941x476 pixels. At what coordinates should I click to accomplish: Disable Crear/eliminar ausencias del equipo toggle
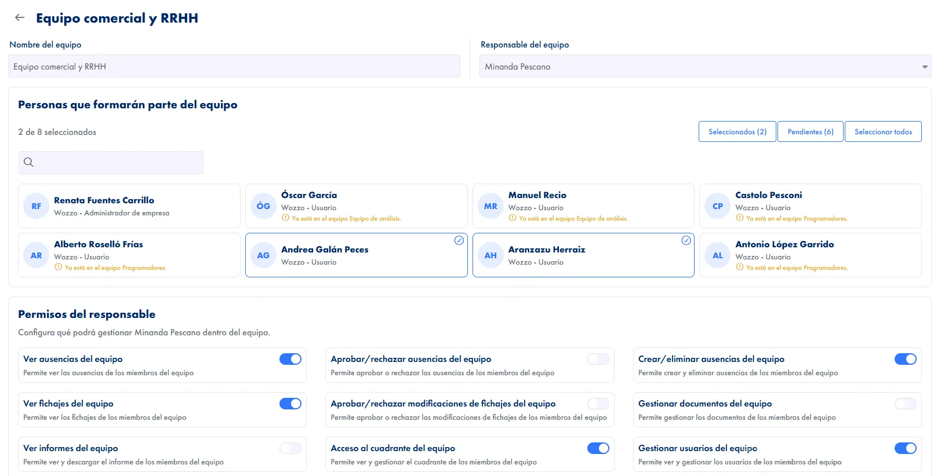906,359
